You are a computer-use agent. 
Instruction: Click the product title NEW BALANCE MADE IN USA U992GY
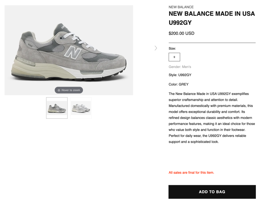pyautogui.click(x=212, y=18)
